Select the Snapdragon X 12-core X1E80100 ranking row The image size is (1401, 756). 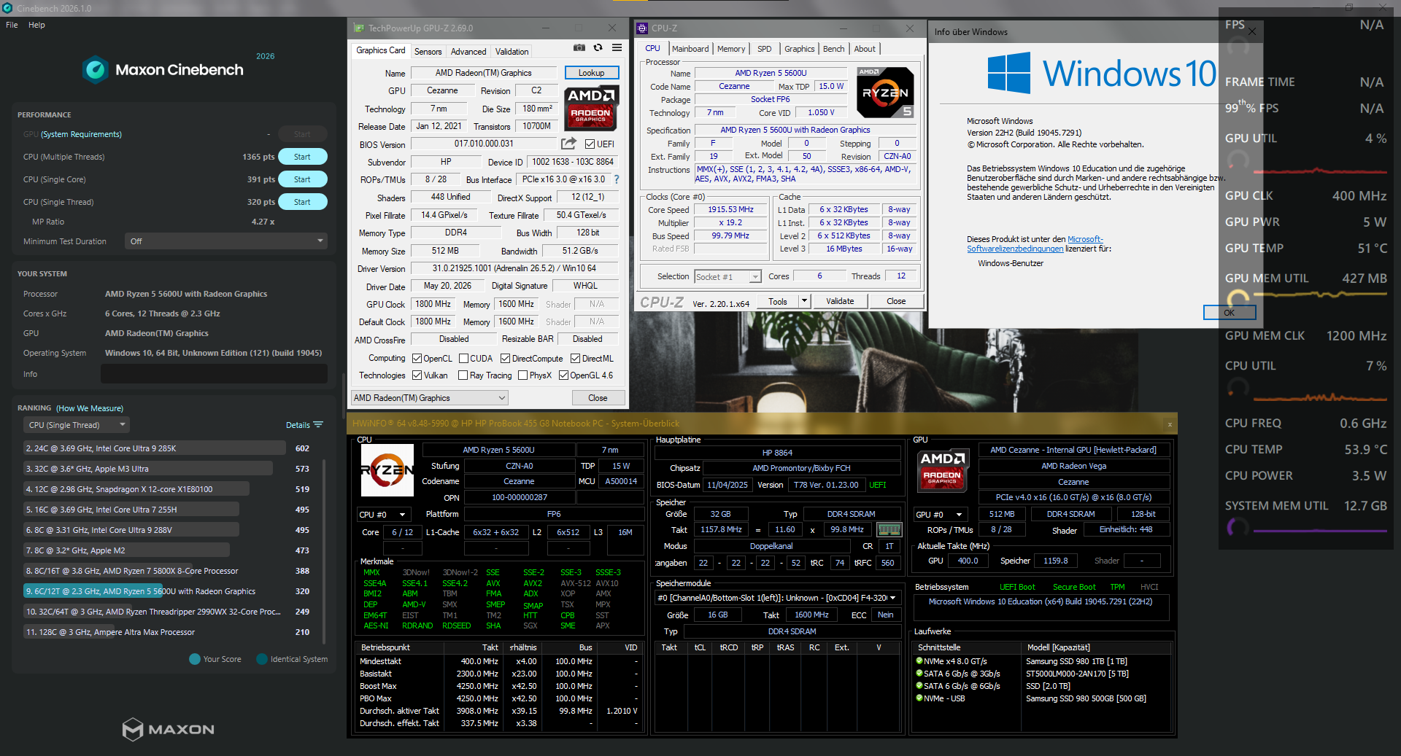[136, 489]
